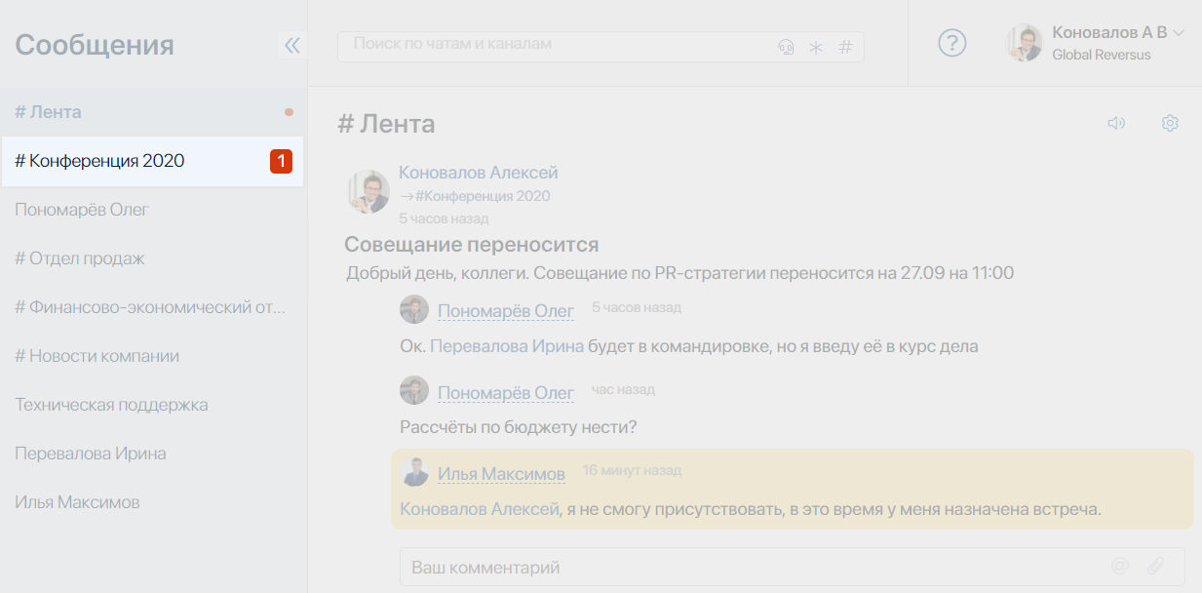
Task: Click the headset support icon in search bar
Action: coord(786,47)
